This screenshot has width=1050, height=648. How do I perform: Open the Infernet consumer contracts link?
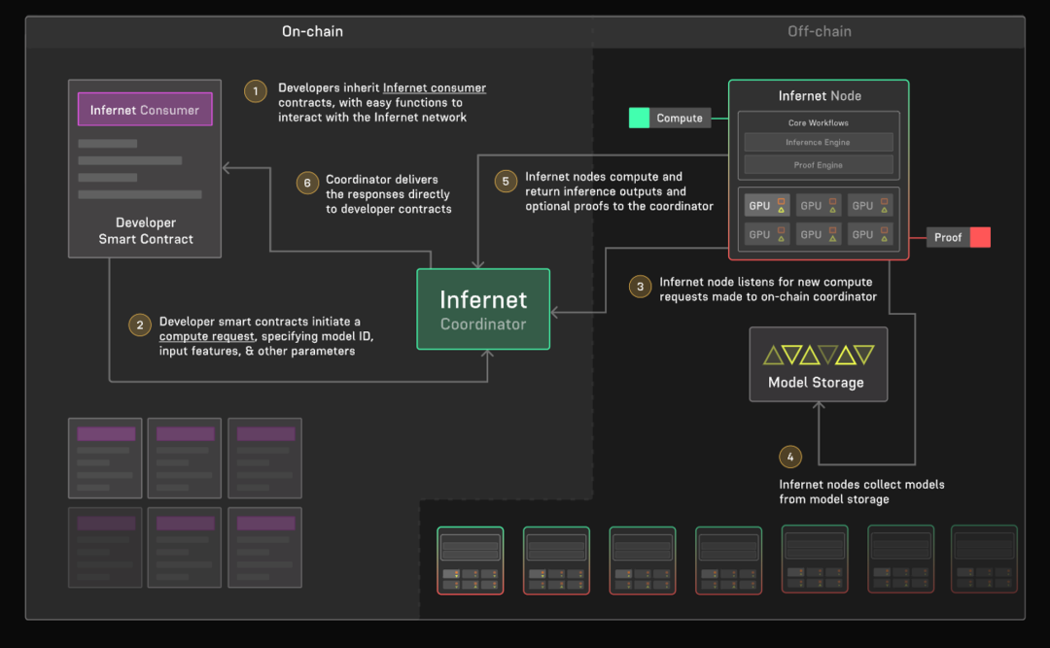tap(435, 87)
